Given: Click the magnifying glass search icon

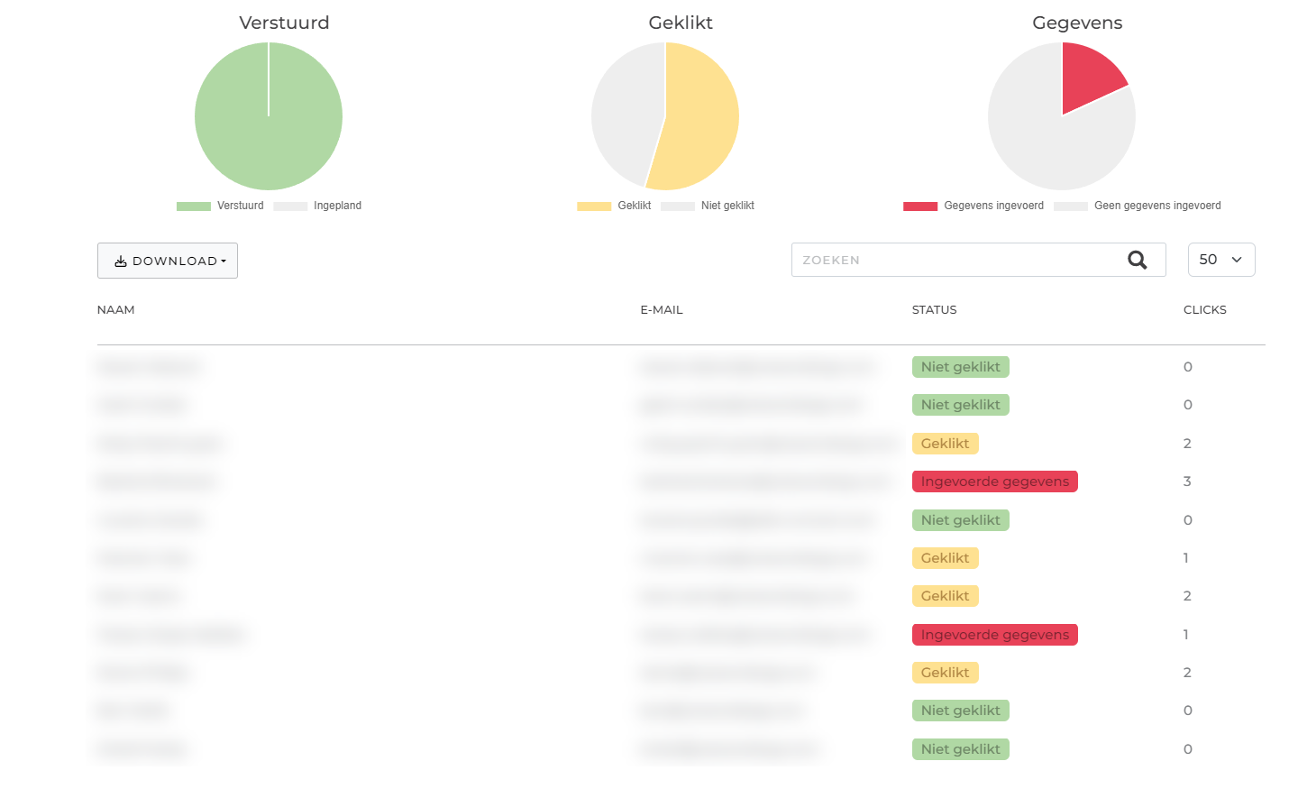Looking at the screenshot, I should [1137, 260].
